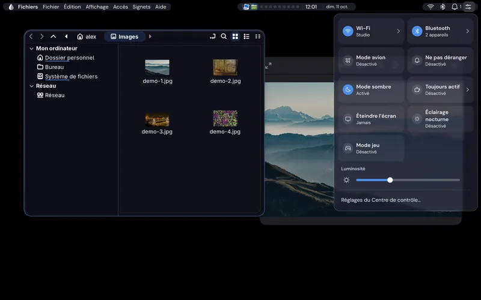Click the Bluetooth status icon in the top panel
The height and width of the screenshot is (300, 481).
tap(443, 7)
